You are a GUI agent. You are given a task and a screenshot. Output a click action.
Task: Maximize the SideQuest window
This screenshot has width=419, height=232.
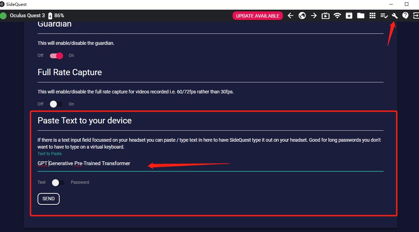pyautogui.click(x=407, y=4)
